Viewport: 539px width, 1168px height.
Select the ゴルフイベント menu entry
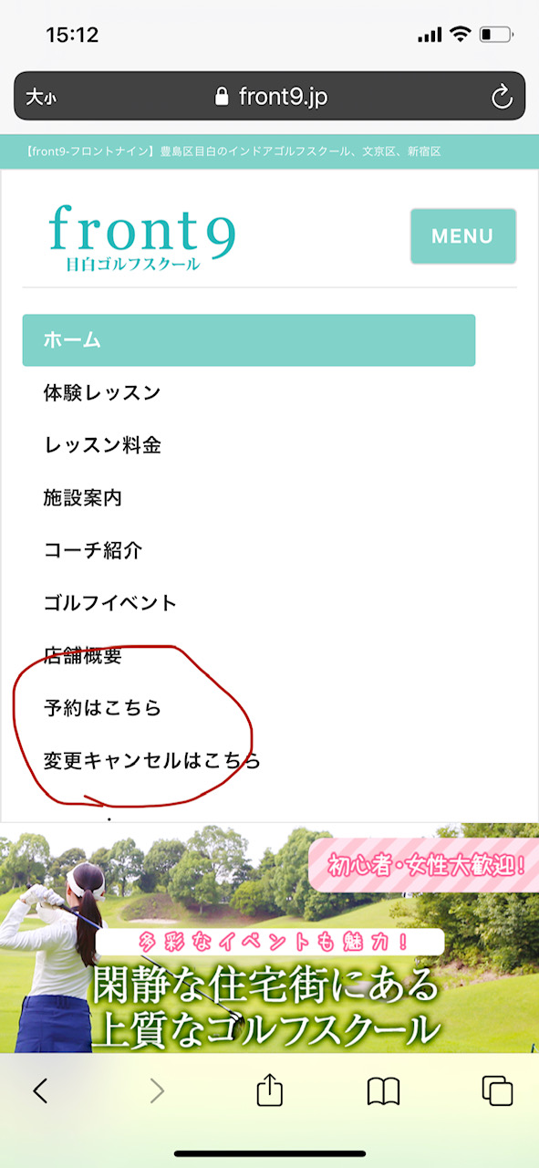click(109, 603)
